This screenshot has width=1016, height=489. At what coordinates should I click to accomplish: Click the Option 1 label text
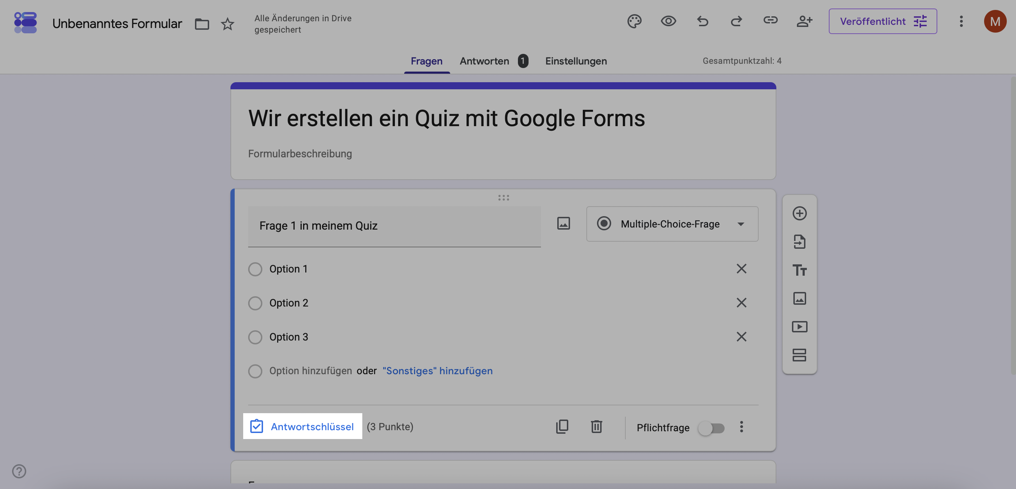(288, 269)
